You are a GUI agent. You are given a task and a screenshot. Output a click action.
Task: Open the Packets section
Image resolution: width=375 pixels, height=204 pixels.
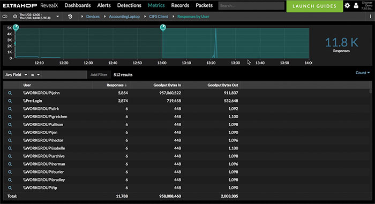pyautogui.click(x=204, y=5)
